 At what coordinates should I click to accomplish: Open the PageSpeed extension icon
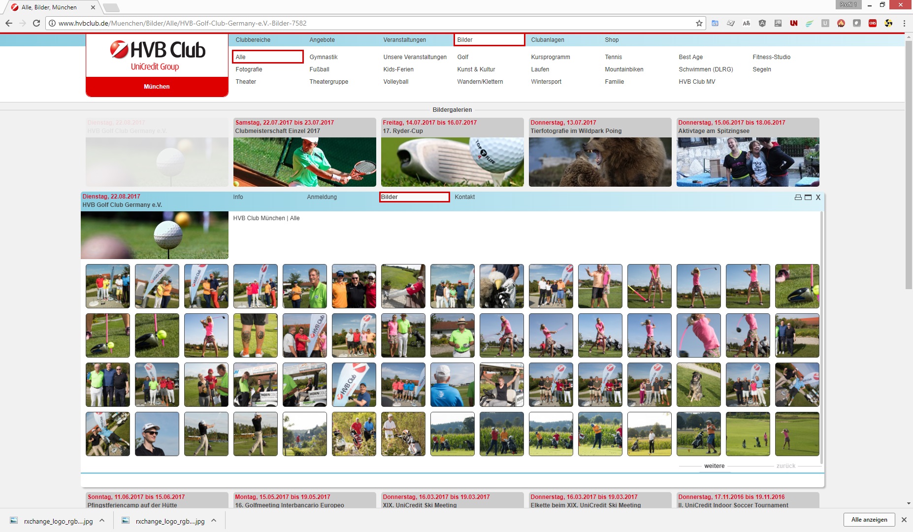coord(715,23)
